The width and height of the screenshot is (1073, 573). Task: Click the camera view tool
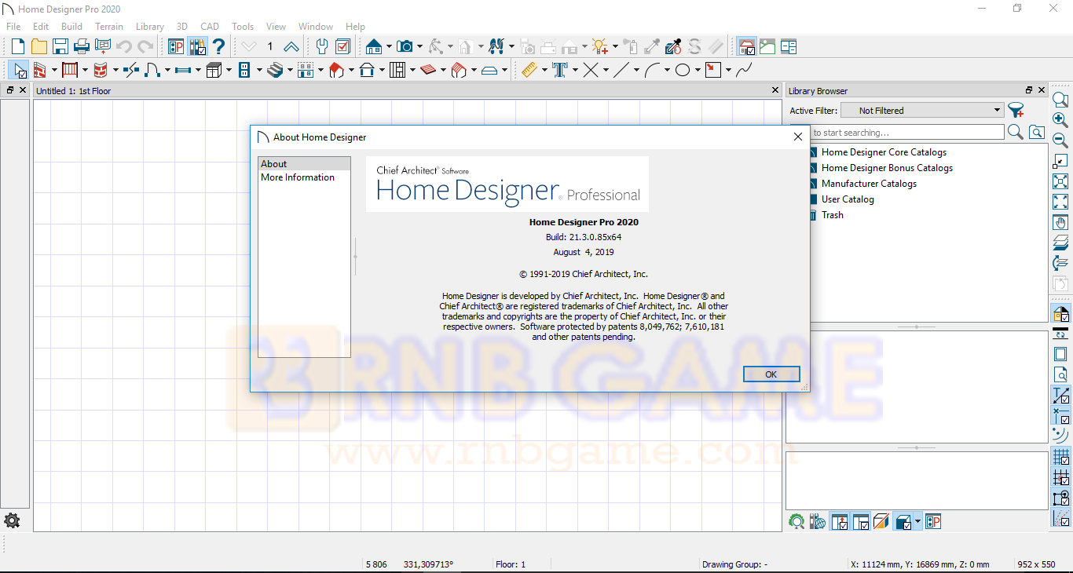[405, 46]
